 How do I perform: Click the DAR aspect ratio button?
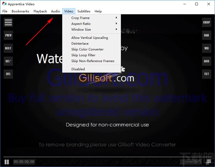pyautogui.click(x=207, y=35)
